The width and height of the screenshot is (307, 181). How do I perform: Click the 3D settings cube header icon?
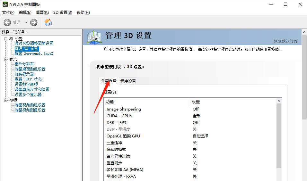[94, 37]
